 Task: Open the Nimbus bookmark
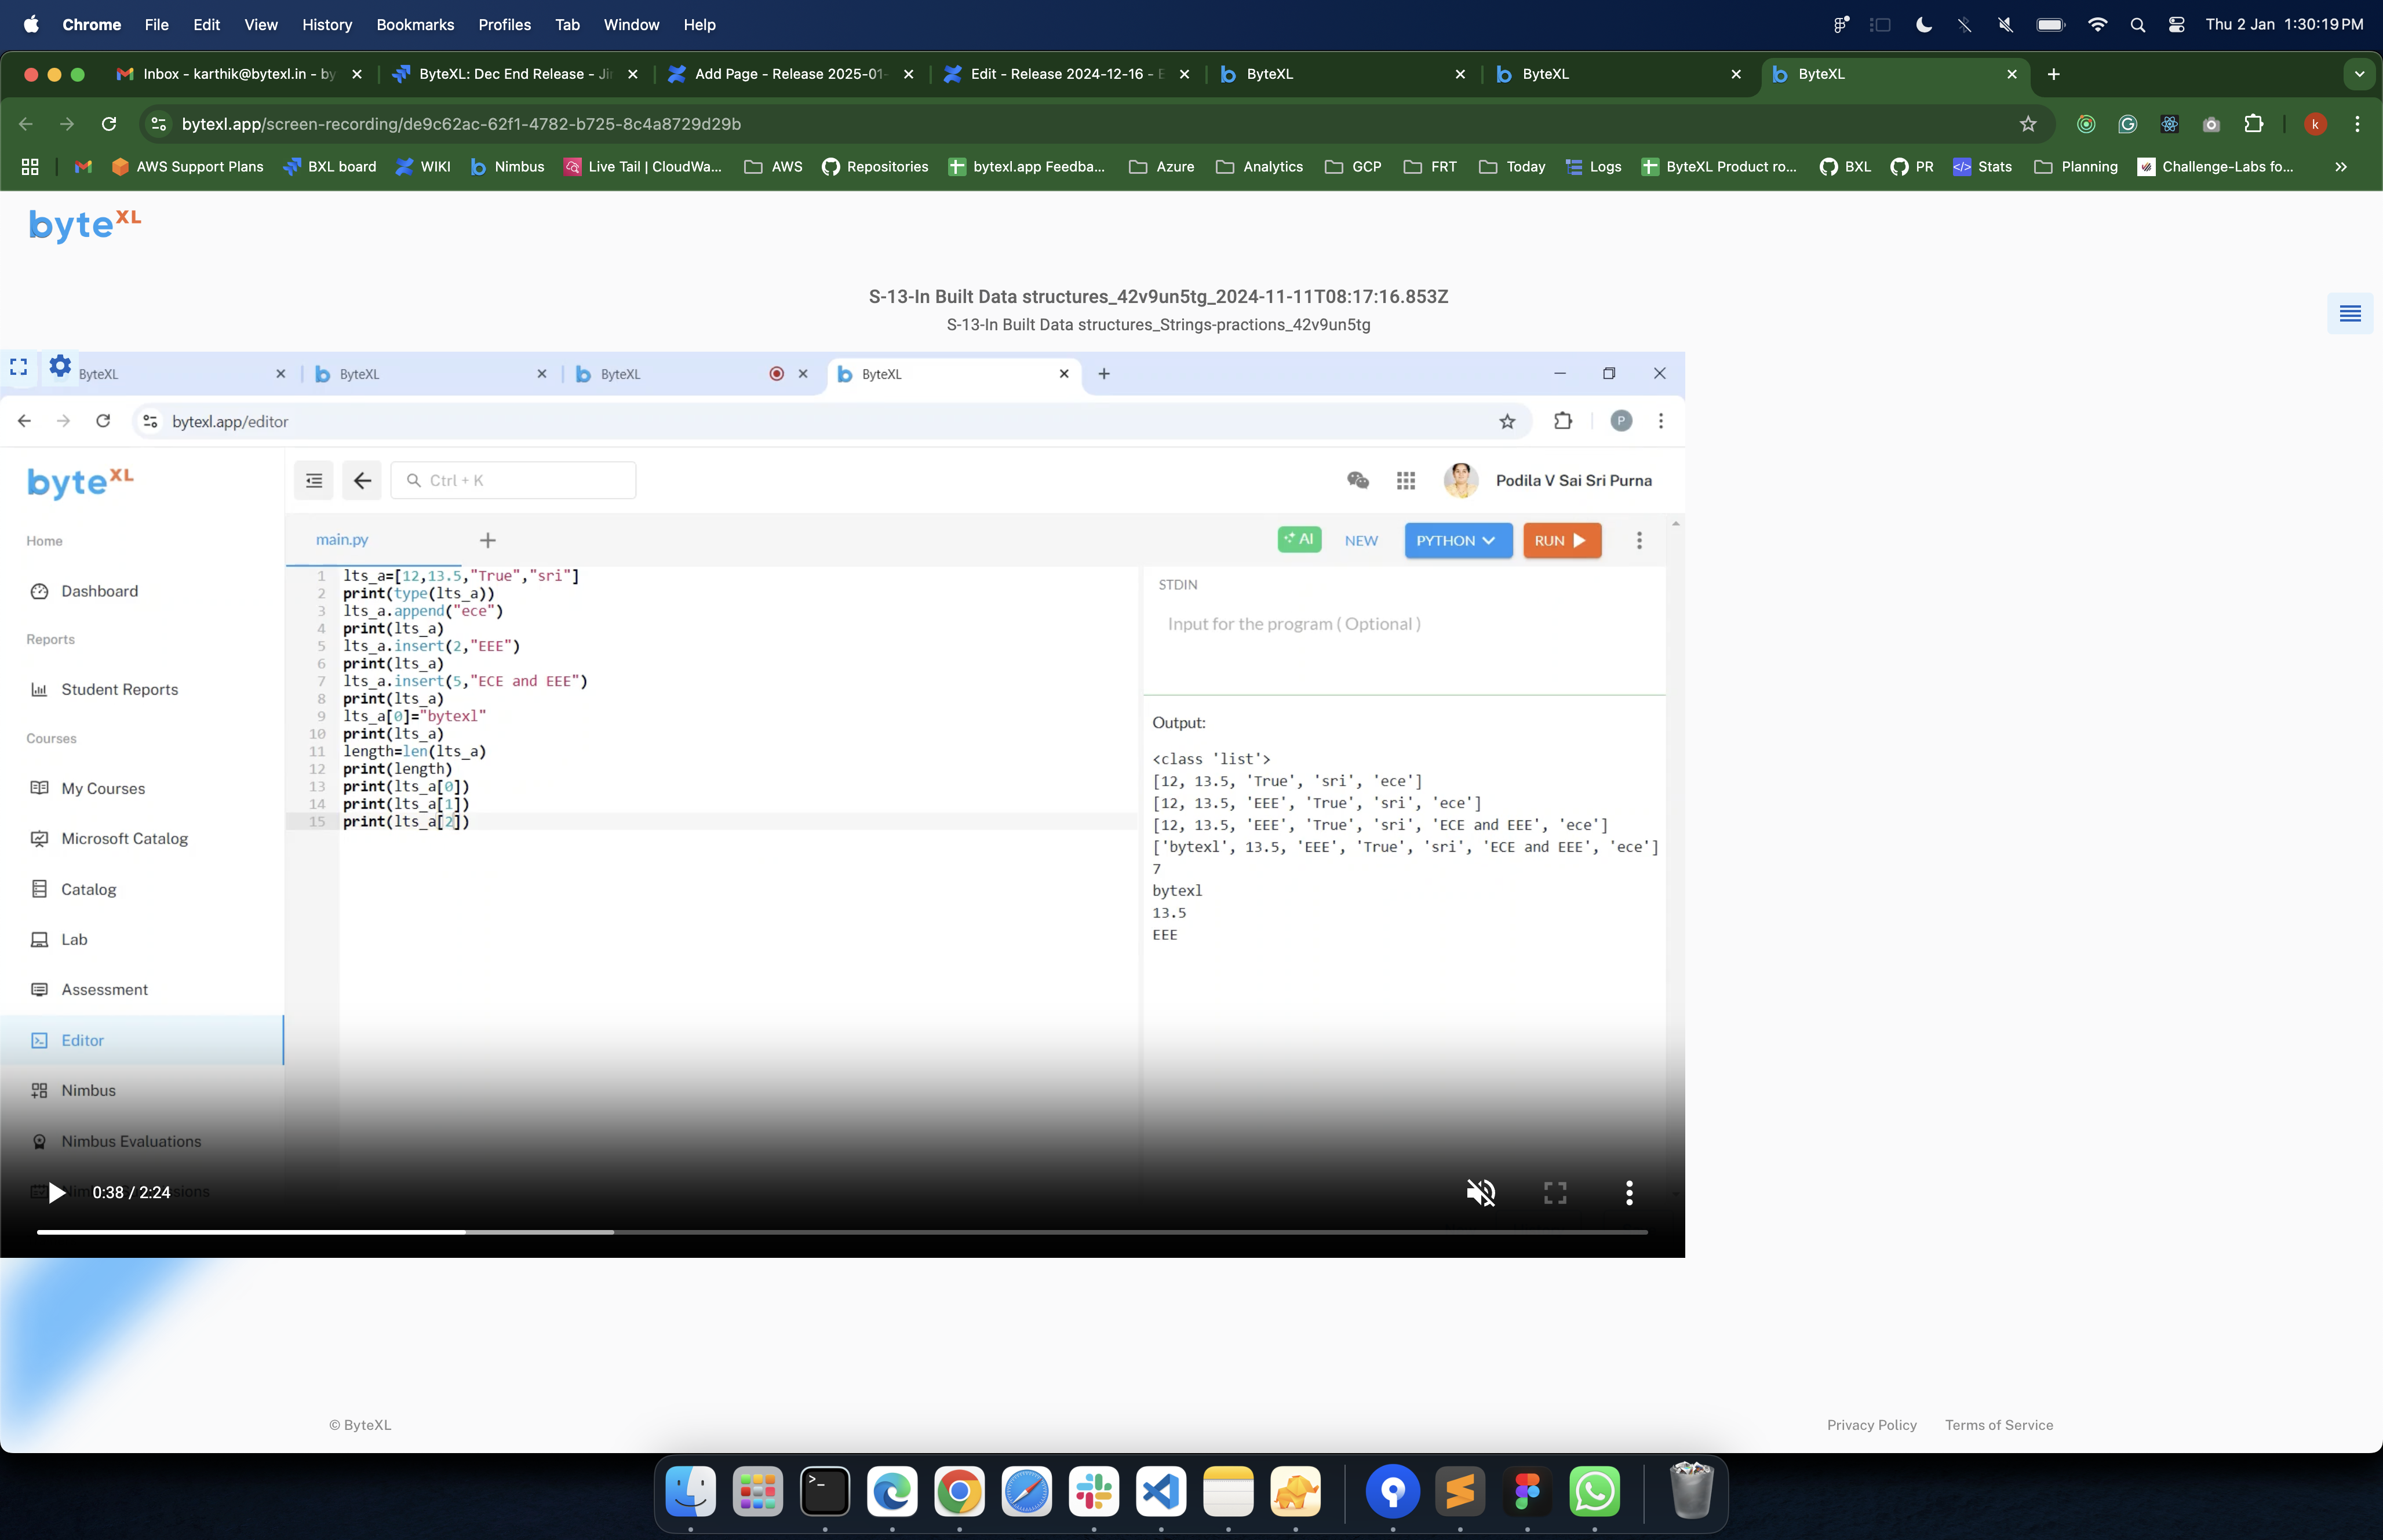pos(507,167)
